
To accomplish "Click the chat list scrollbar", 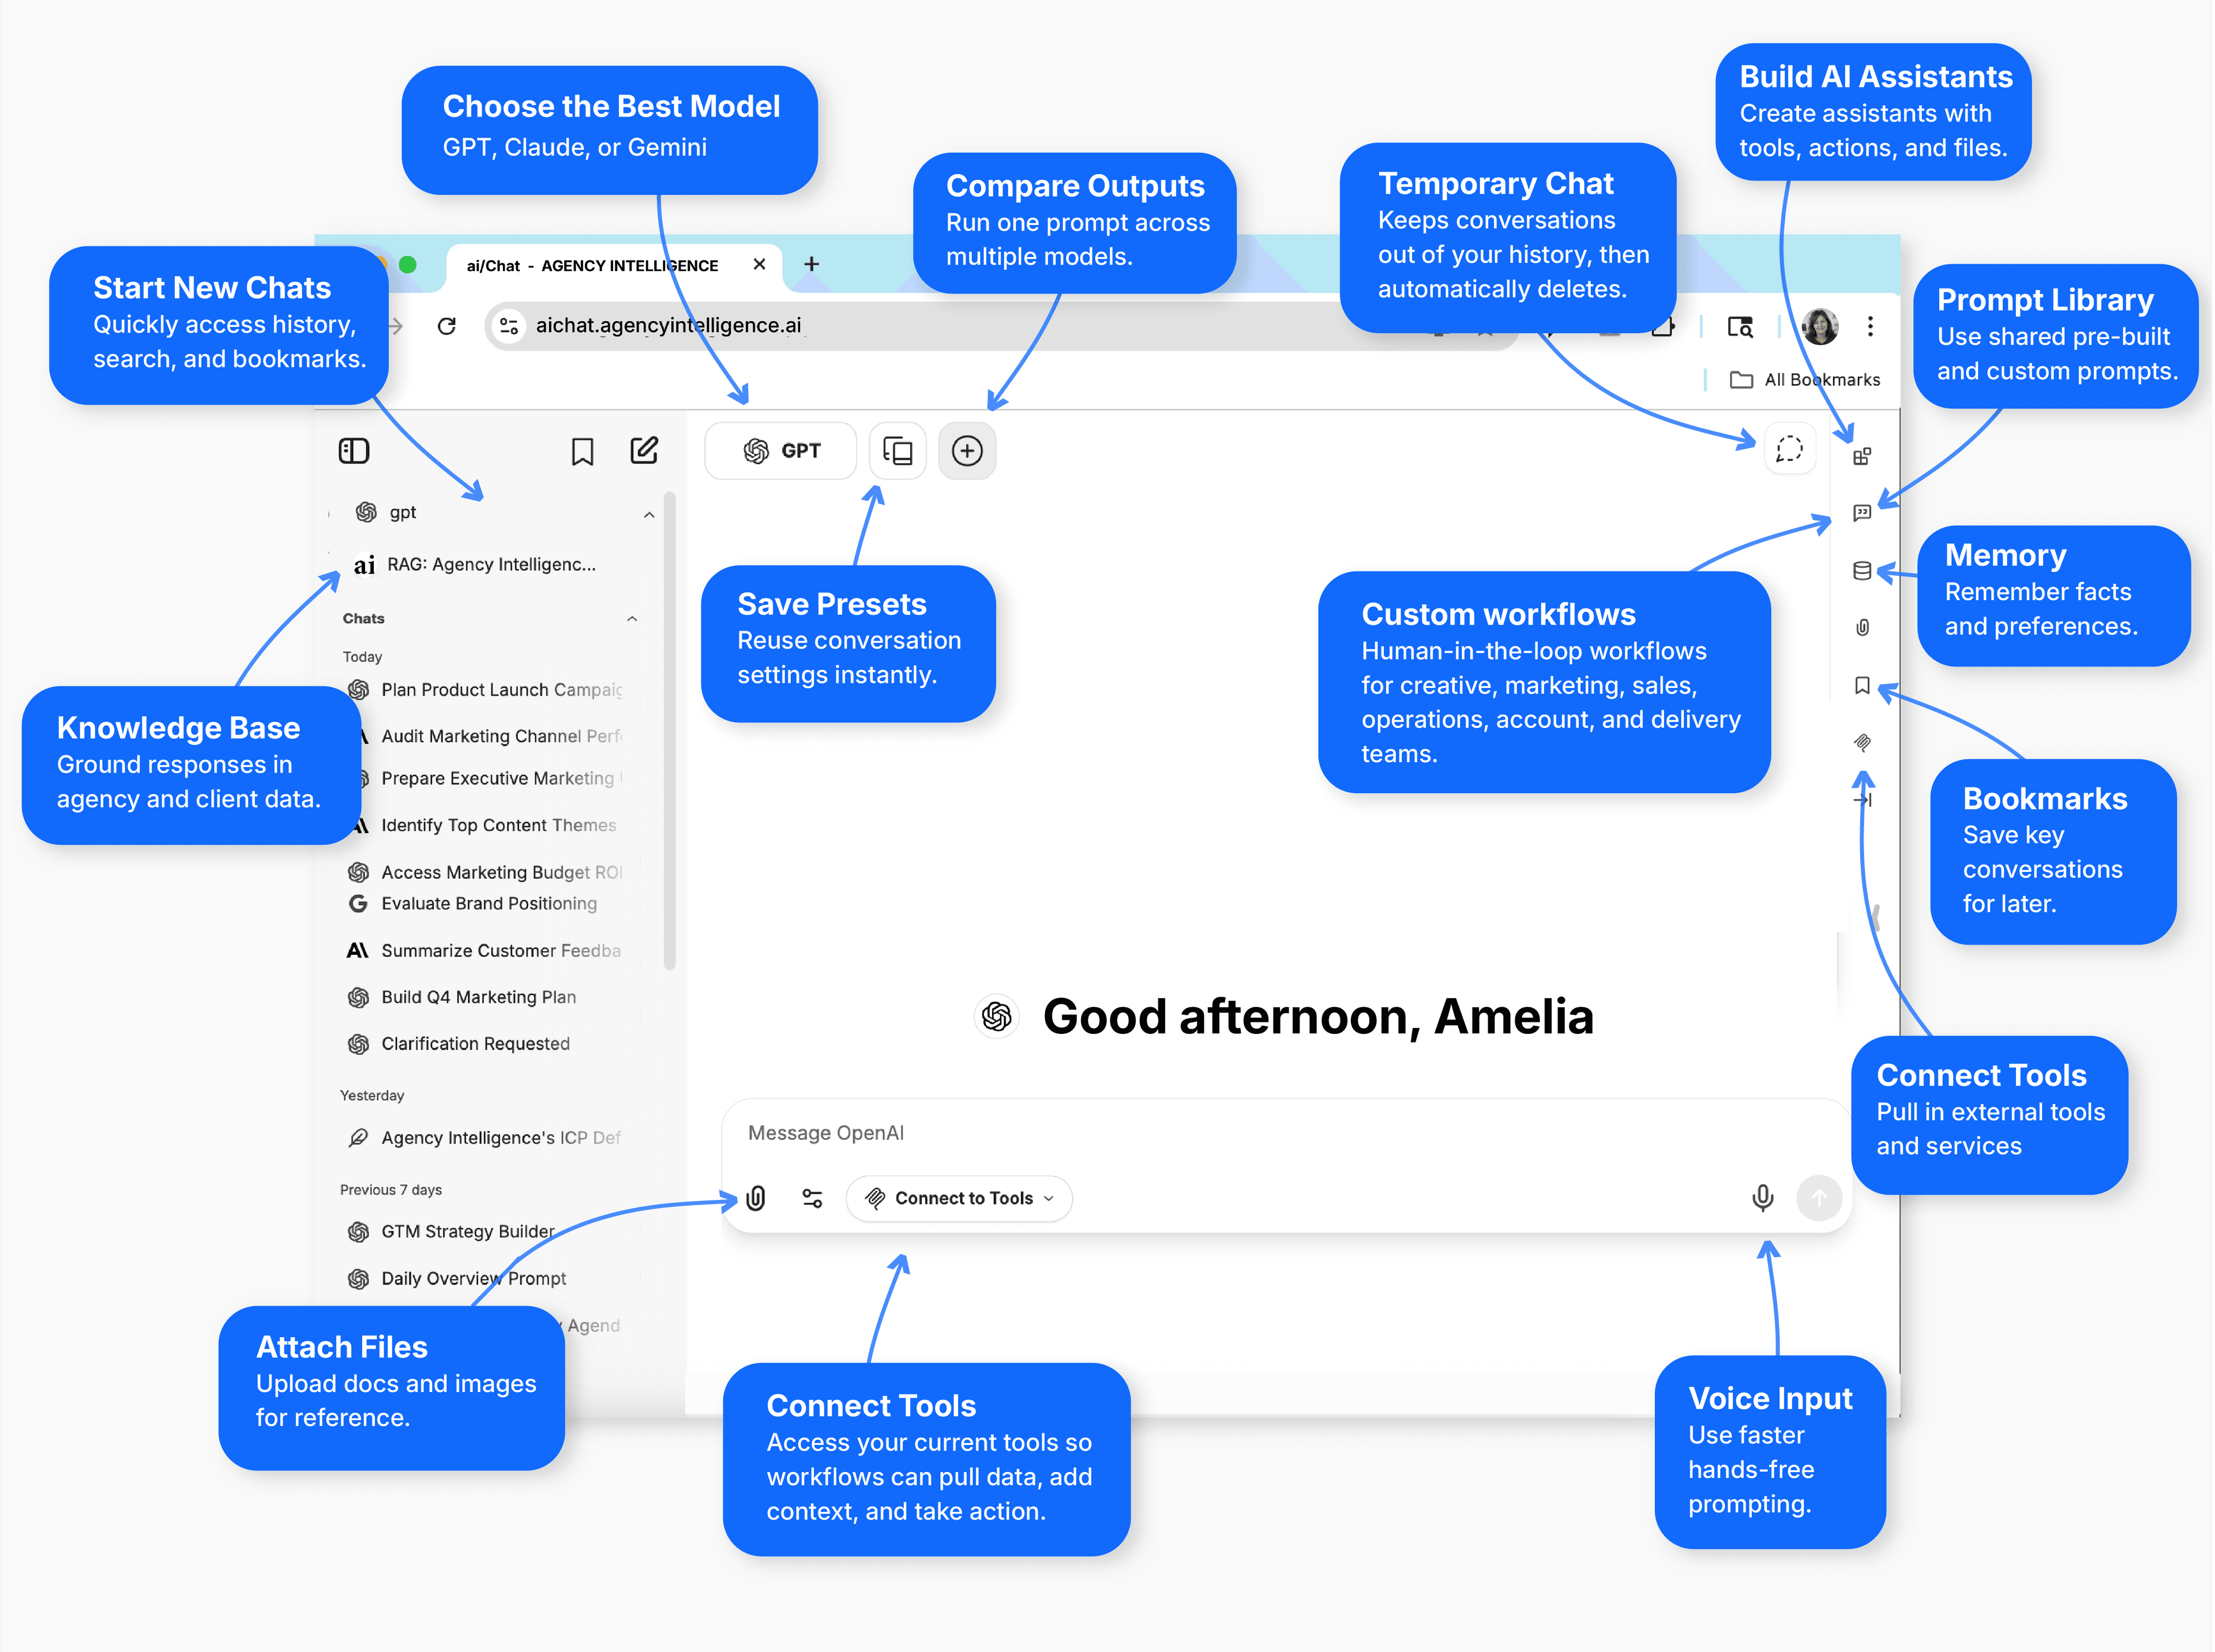I will [x=669, y=730].
